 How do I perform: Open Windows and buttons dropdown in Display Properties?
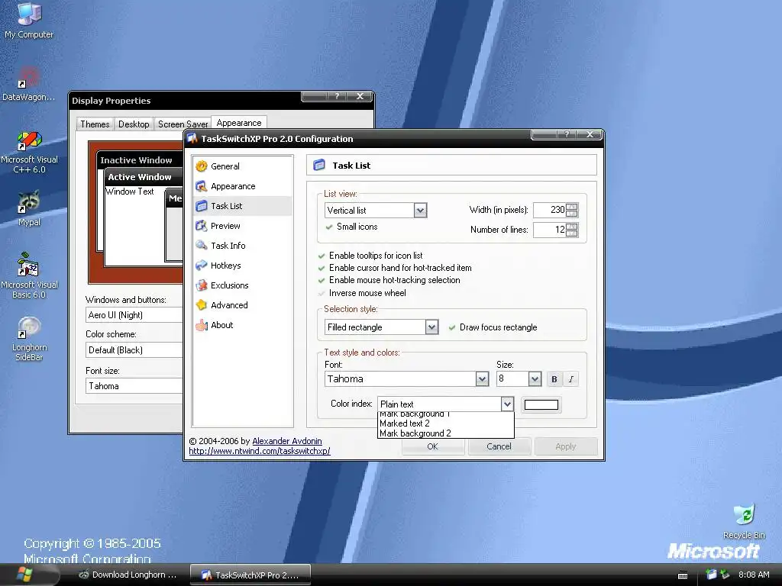pyautogui.click(x=134, y=315)
